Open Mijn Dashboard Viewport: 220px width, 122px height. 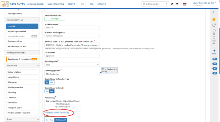click(35, 4)
